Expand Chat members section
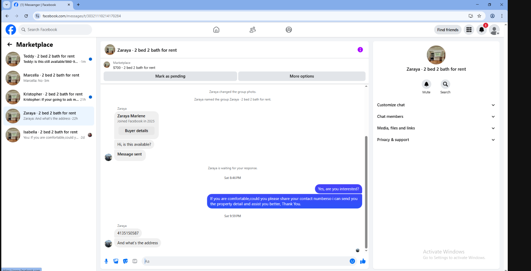This screenshot has height=271, width=531. 436,117
